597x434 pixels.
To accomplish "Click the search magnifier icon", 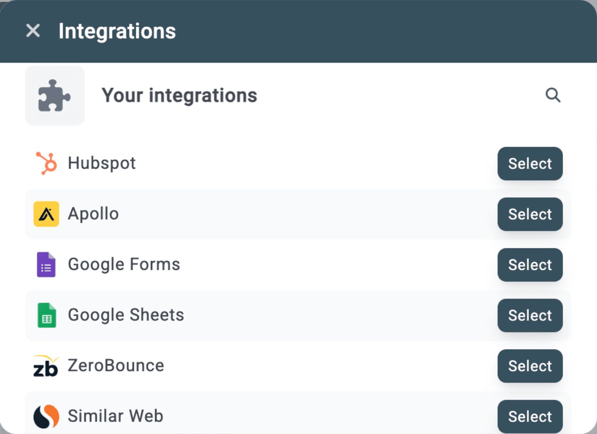I will click(553, 95).
